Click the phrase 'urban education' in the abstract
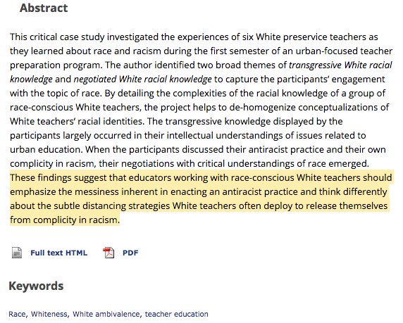The height and width of the screenshot is (323, 403). [x=46, y=149]
